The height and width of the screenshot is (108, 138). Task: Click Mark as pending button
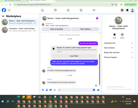[57, 29]
